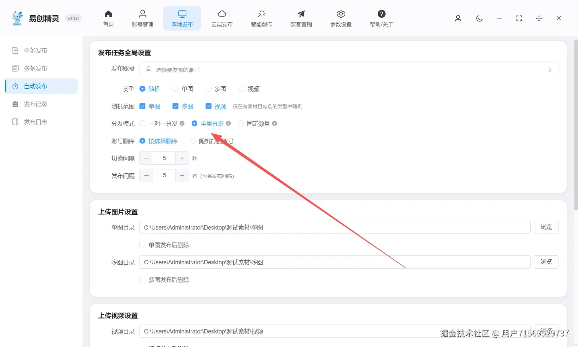Open 参数设置 parameter settings
The image size is (578, 347).
pyautogui.click(x=340, y=18)
